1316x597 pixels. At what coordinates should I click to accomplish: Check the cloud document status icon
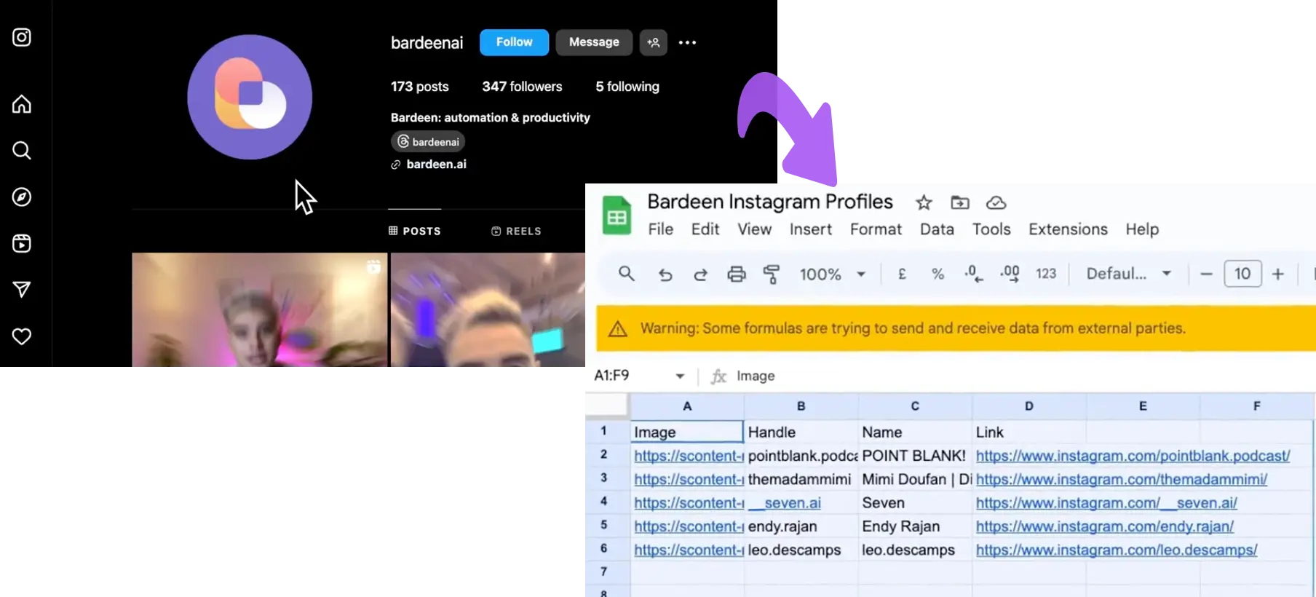996,202
